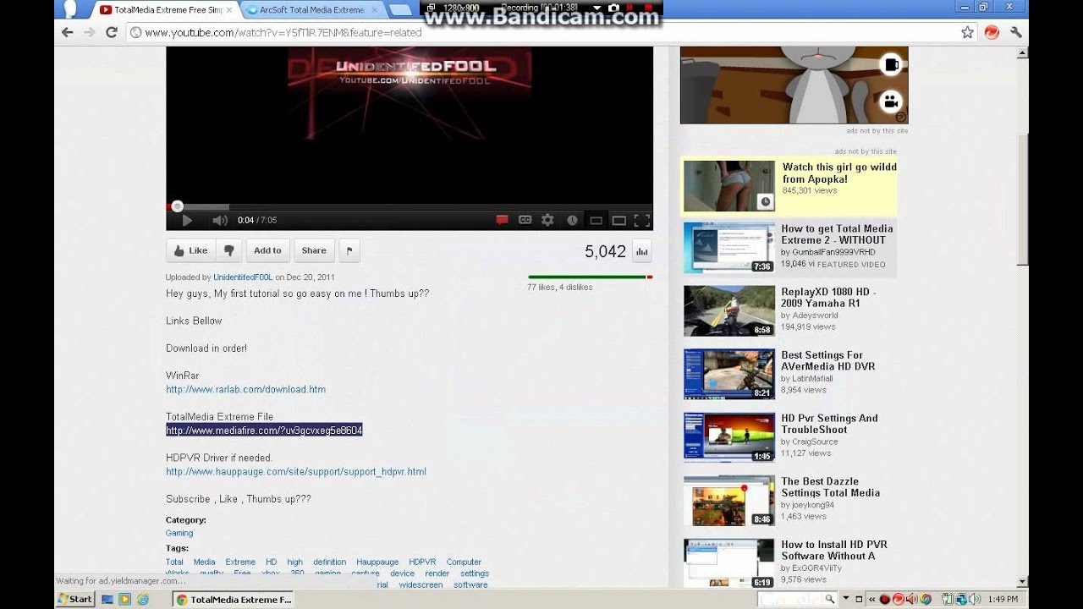This screenshot has width=1083, height=609.
Task: Click the video scrubber handle
Action: pyautogui.click(x=177, y=206)
